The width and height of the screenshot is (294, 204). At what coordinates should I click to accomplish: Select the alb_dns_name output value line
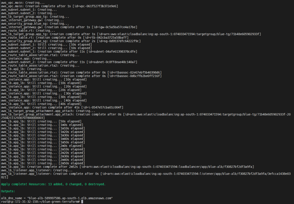click(57, 198)
